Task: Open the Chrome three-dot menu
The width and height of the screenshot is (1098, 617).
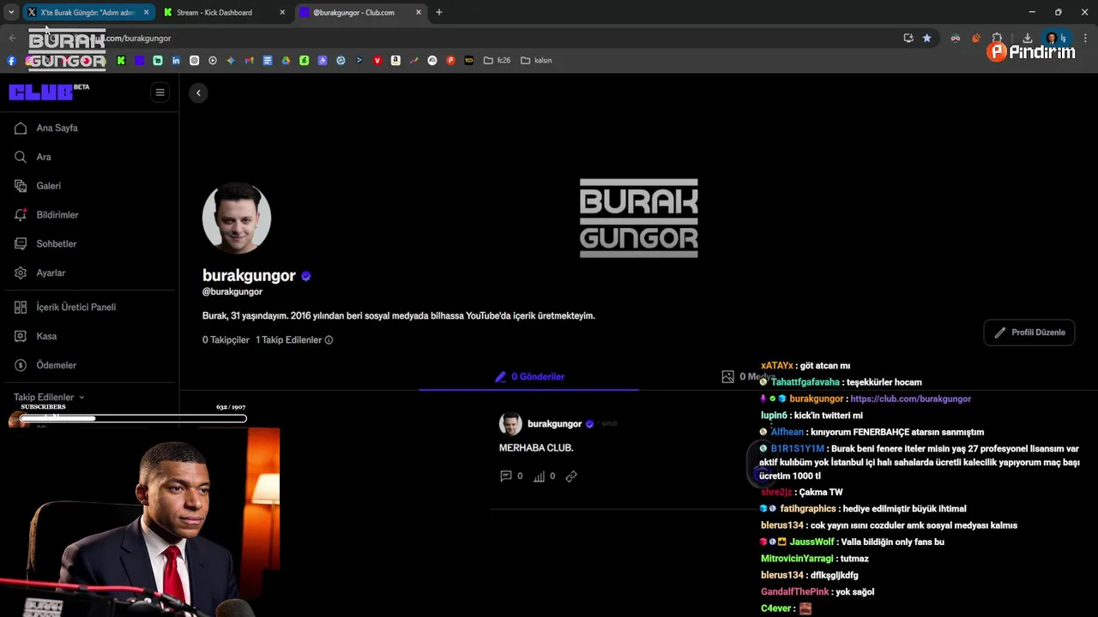Action: pos(1085,38)
